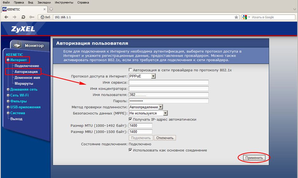
Task: Click the 'Имя сервиса' input field
Action: pos(168,82)
